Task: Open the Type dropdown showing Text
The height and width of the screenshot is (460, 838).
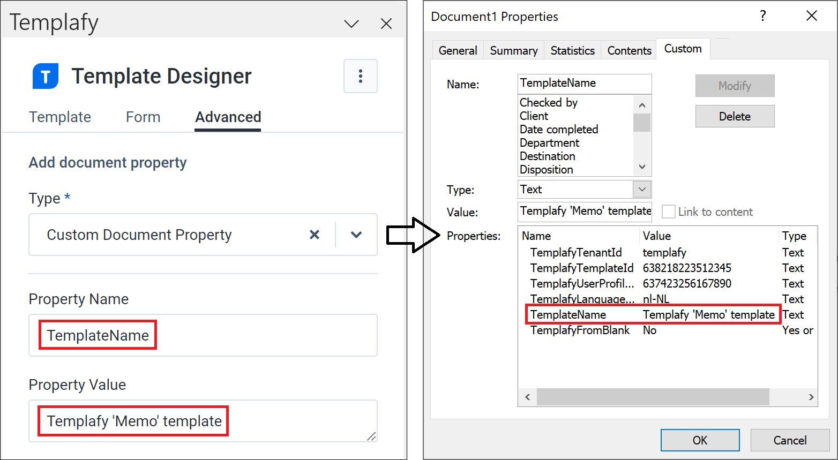Action: [642, 189]
